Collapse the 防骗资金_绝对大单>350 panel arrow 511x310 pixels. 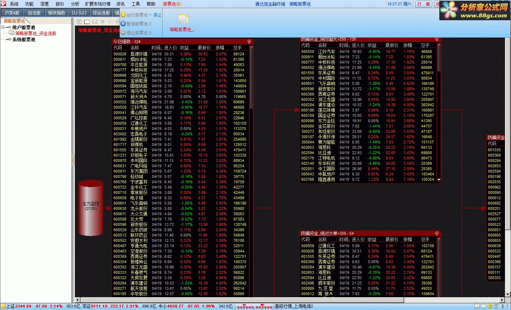click(x=437, y=233)
